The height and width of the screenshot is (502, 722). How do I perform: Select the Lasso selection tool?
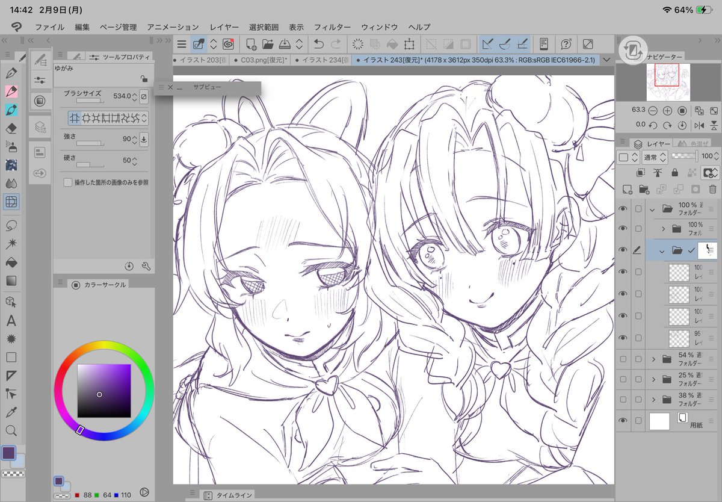pyautogui.click(x=11, y=225)
